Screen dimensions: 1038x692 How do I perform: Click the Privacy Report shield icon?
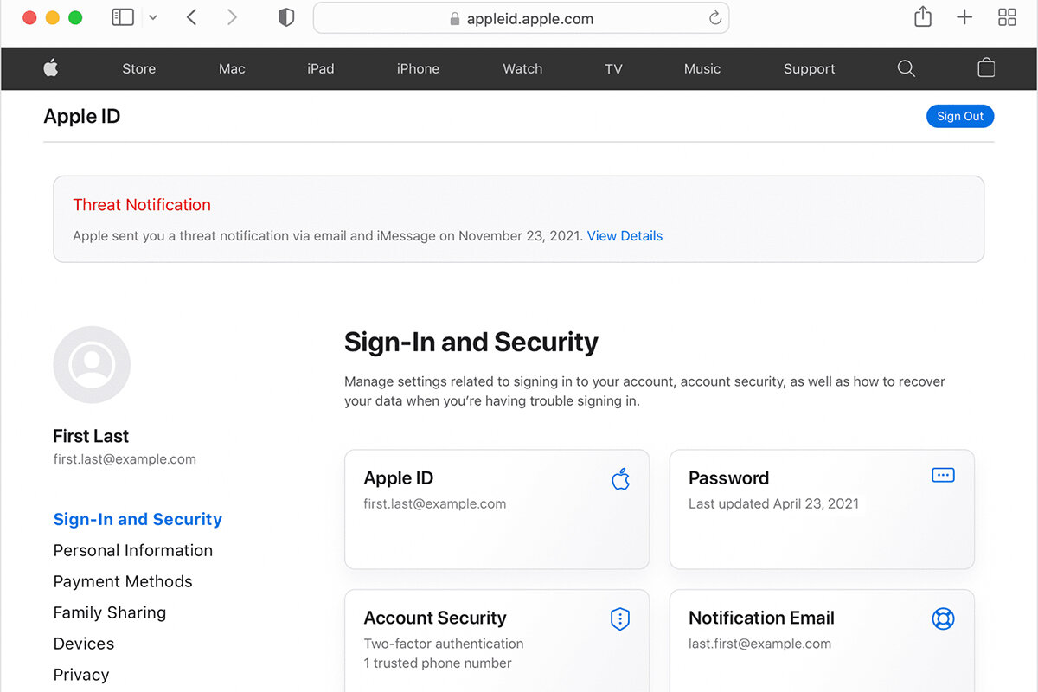pyautogui.click(x=285, y=16)
